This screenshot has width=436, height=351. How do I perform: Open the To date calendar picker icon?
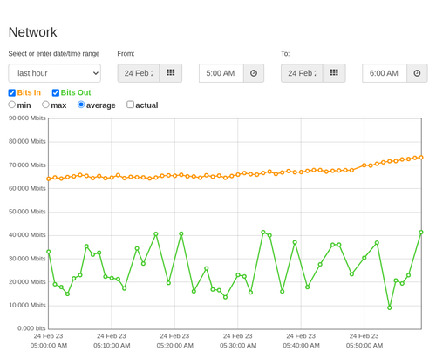[x=334, y=73]
